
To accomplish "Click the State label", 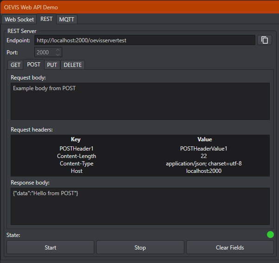I will tap(13, 235).
